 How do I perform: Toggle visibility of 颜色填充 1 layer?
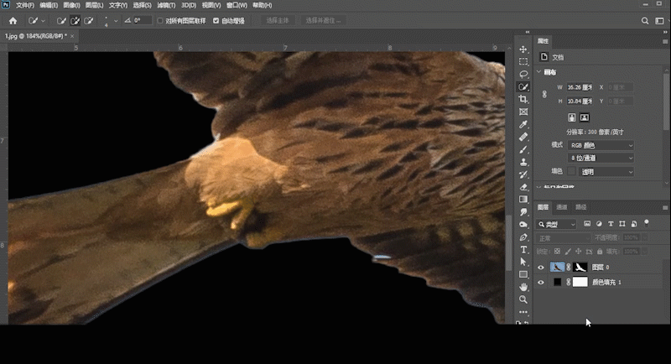(x=541, y=283)
